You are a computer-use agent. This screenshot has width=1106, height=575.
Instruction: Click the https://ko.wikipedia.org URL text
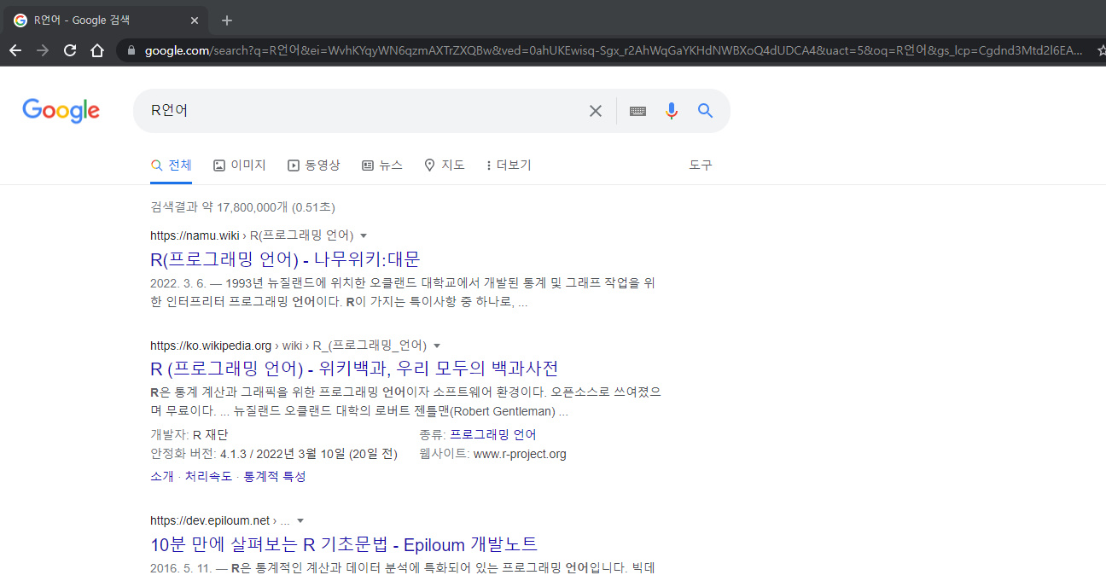[x=211, y=346]
